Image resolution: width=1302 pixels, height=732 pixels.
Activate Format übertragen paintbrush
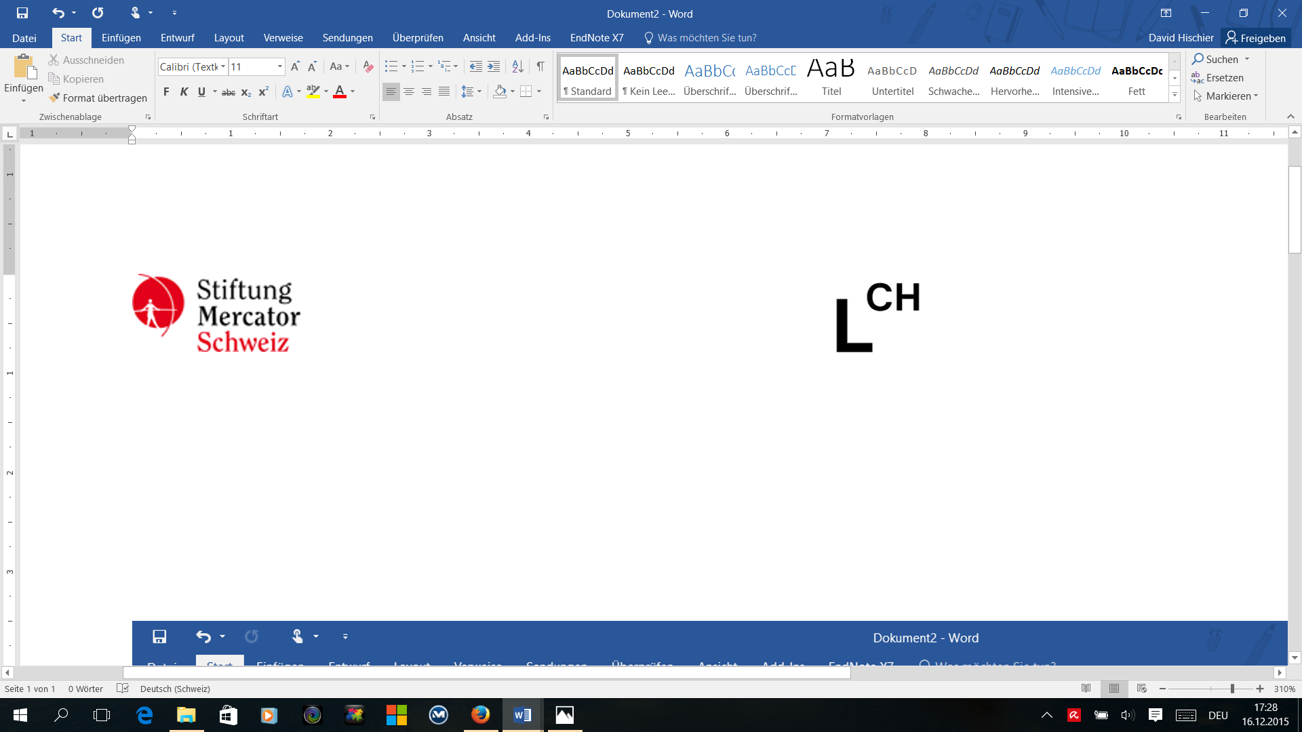tap(98, 98)
